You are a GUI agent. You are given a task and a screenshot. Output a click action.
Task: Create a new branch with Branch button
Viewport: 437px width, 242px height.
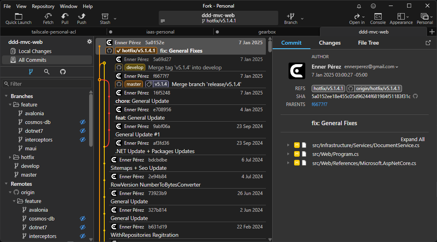click(x=291, y=19)
